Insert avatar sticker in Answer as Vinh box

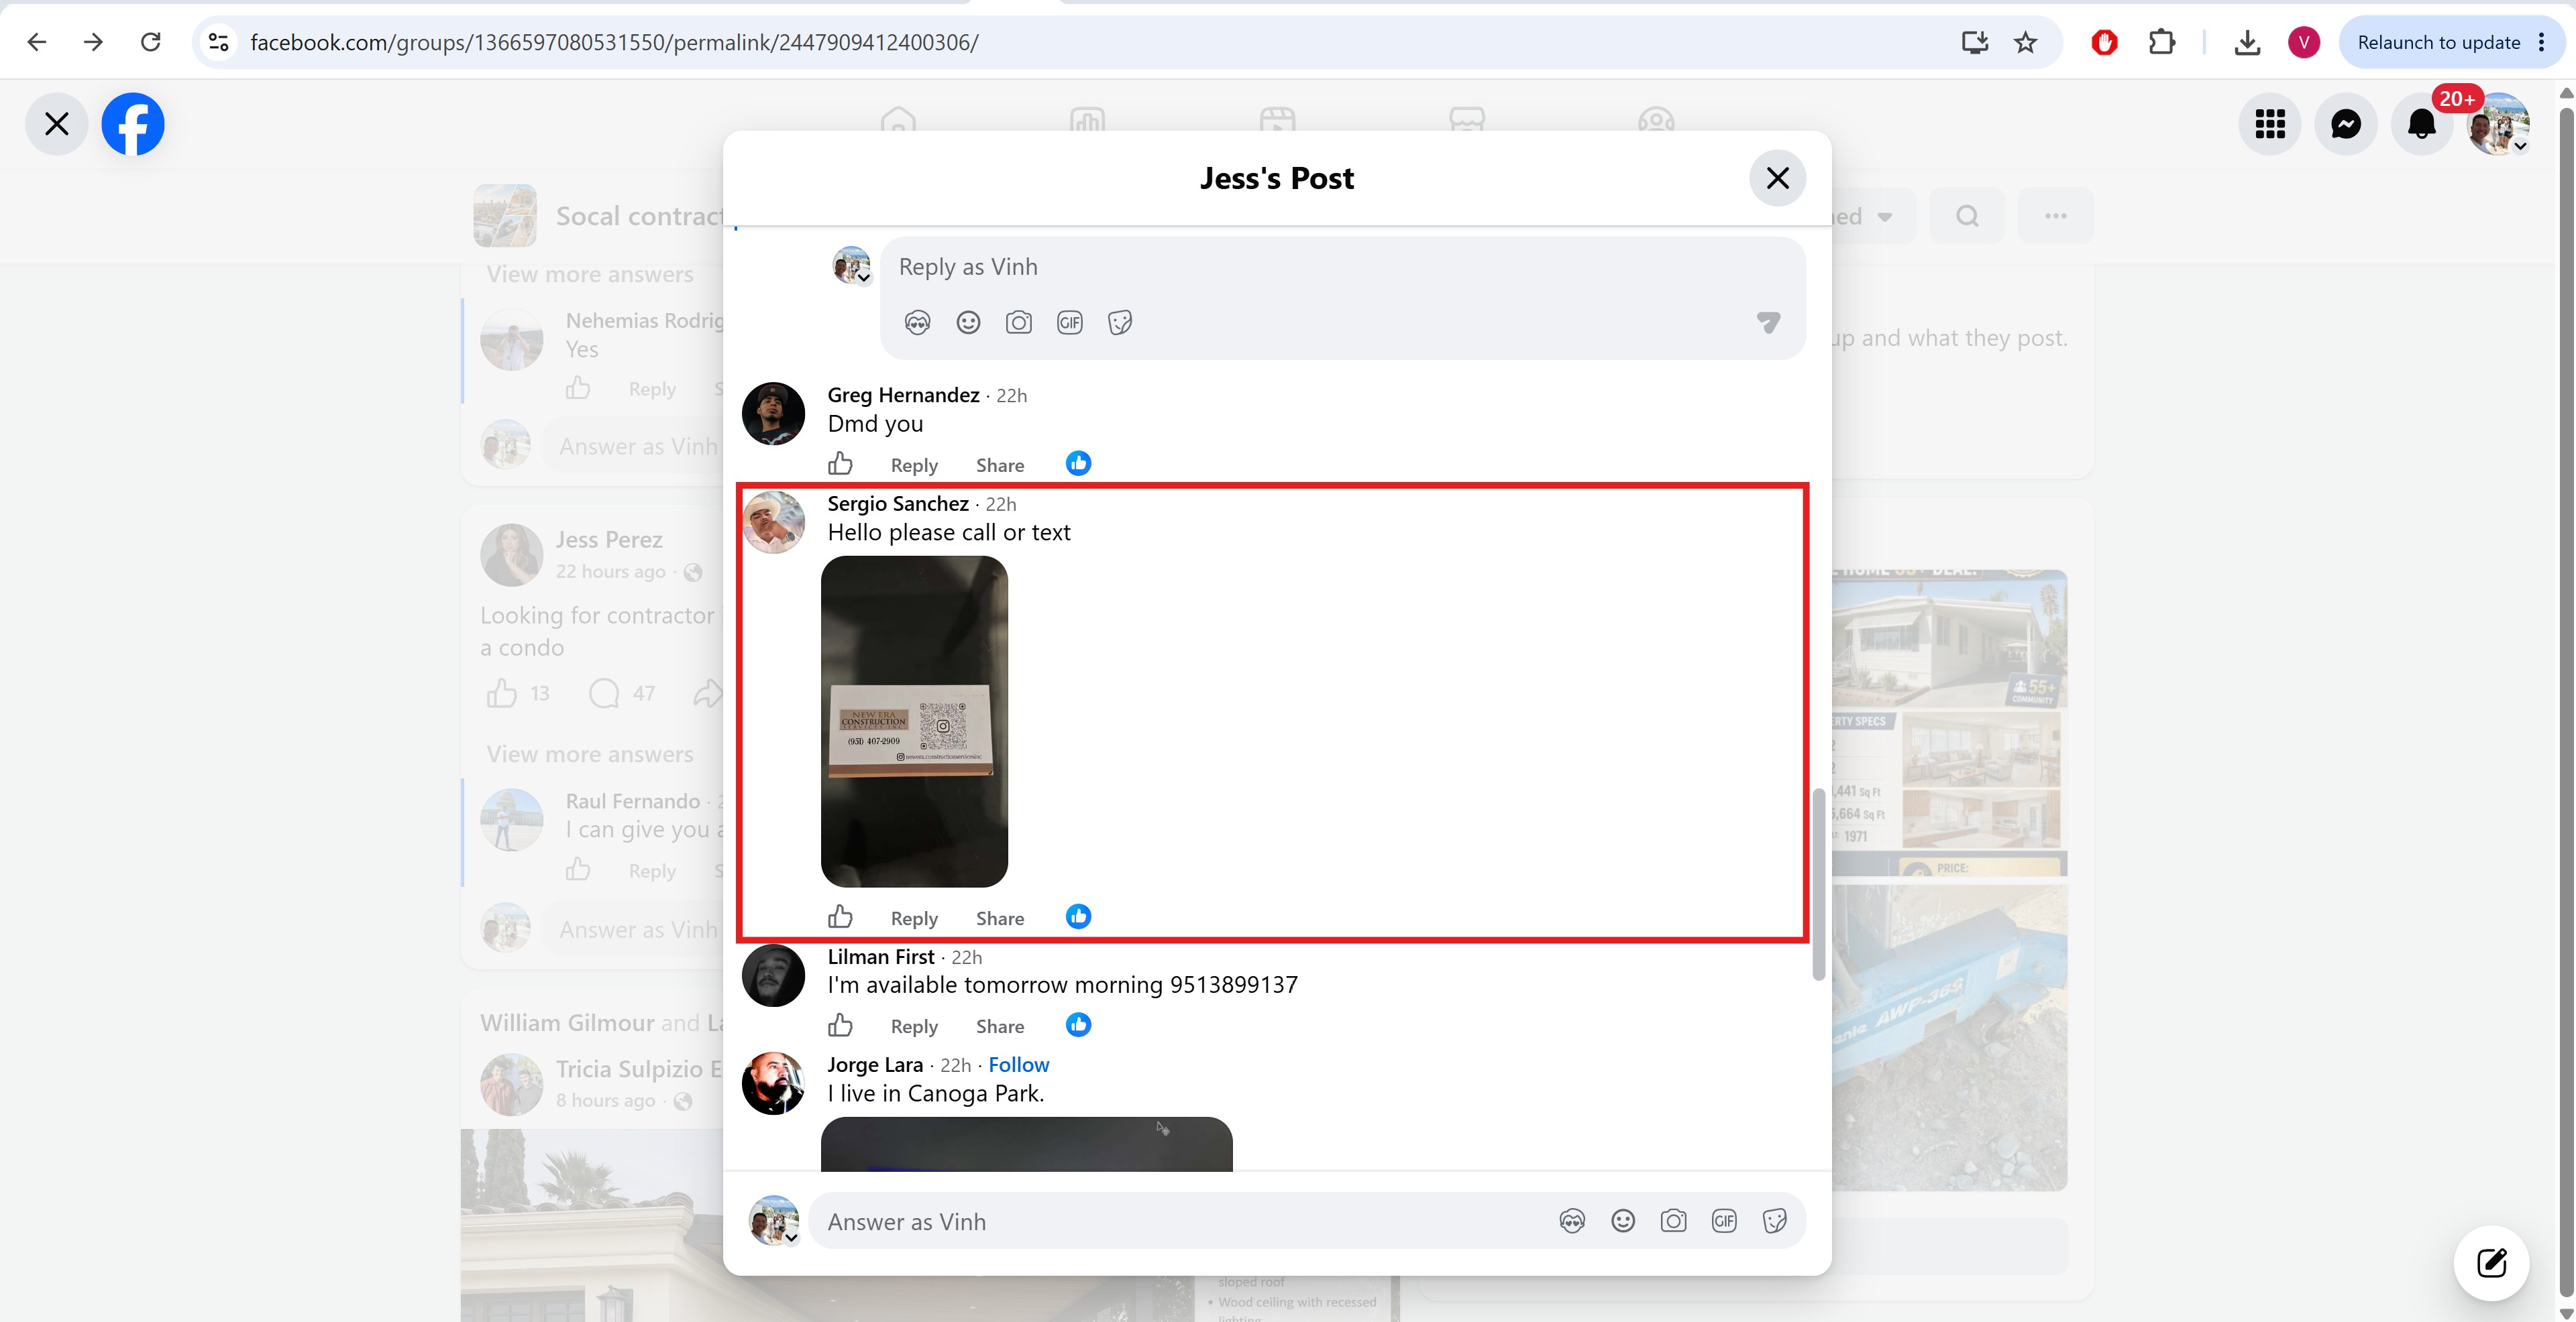pyautogui.click(x=1572, y=1221)
